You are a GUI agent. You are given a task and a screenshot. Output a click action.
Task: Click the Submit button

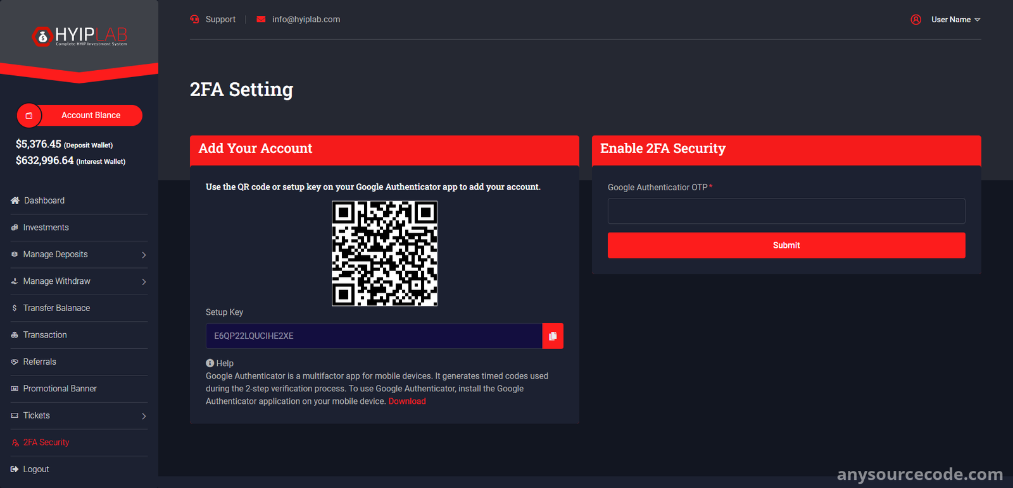(786, 245)
